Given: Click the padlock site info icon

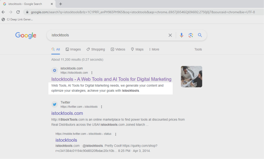Looking at the screenshot, I should (x=27, y=12).
